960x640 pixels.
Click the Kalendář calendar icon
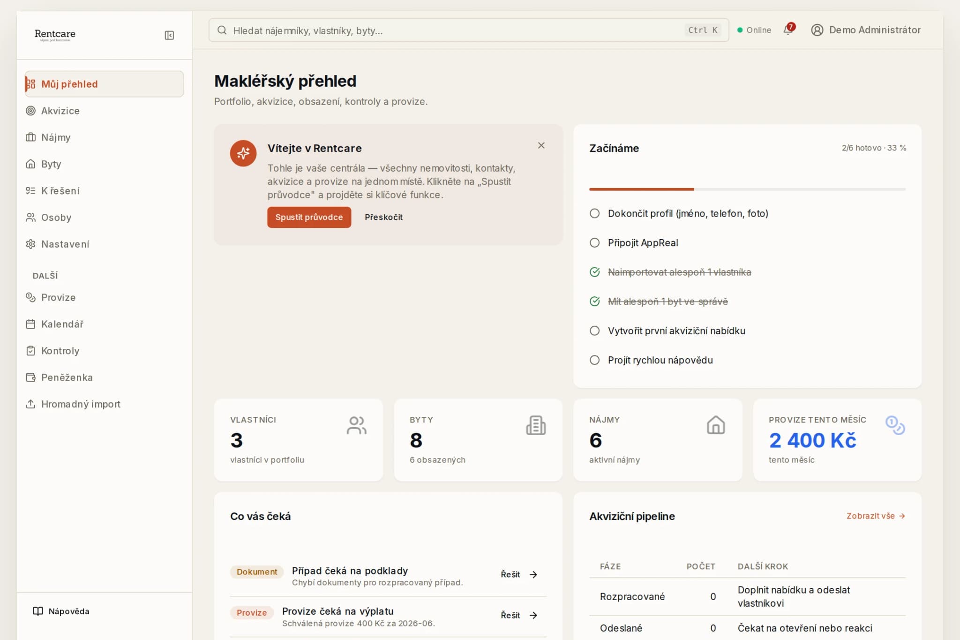click(30, 324)
